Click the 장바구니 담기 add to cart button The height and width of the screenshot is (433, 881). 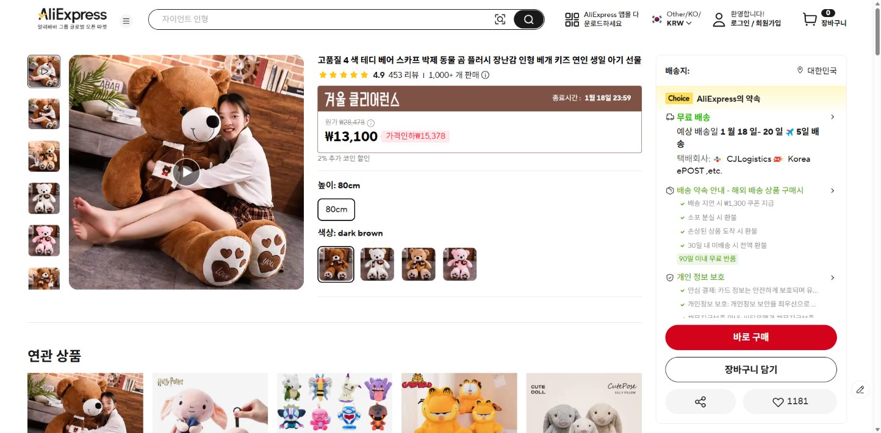point(751,370)
